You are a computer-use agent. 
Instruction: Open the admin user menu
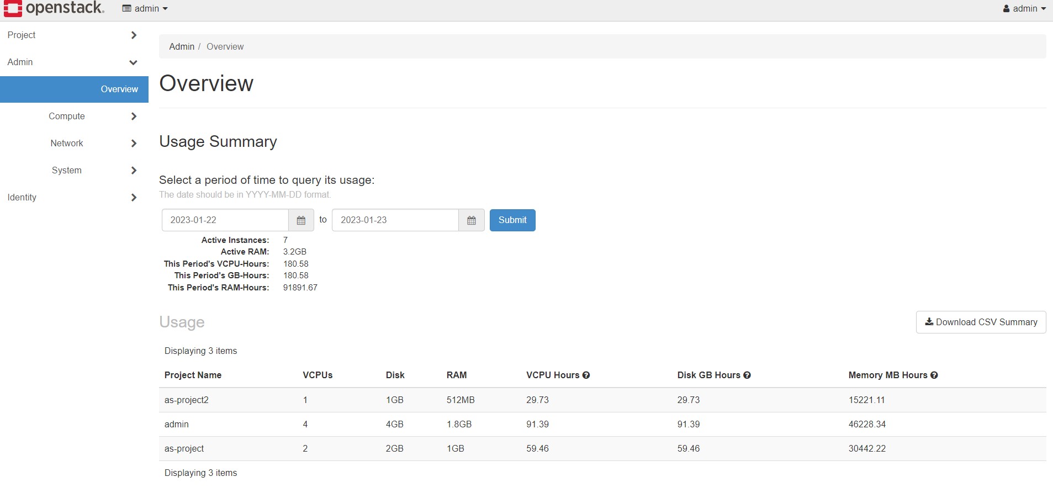pos(1024,9)
